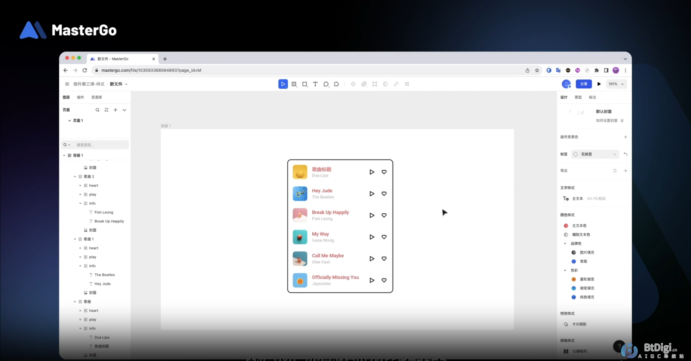Add canvas background color with plus
This screenshot has height=361, width=691.
(x=625, y=137)
